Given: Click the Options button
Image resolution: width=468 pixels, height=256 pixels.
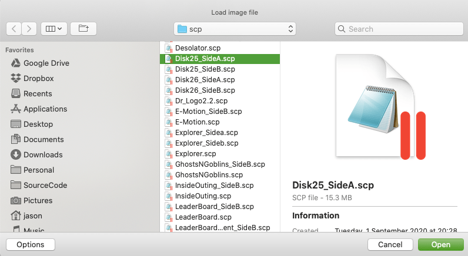Looking at the screenshot, I should pyautogui.click(x=30, y=245).
